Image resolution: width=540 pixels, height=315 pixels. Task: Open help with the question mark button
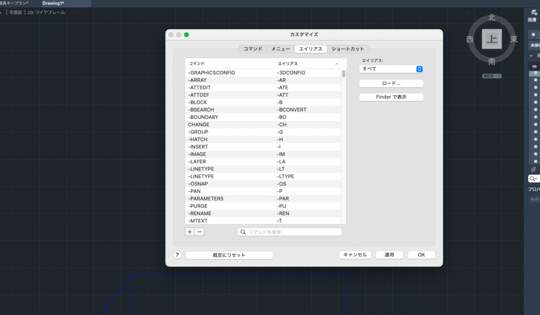177,255
